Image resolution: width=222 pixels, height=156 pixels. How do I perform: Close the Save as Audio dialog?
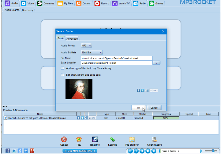click(x=163, y=31)
